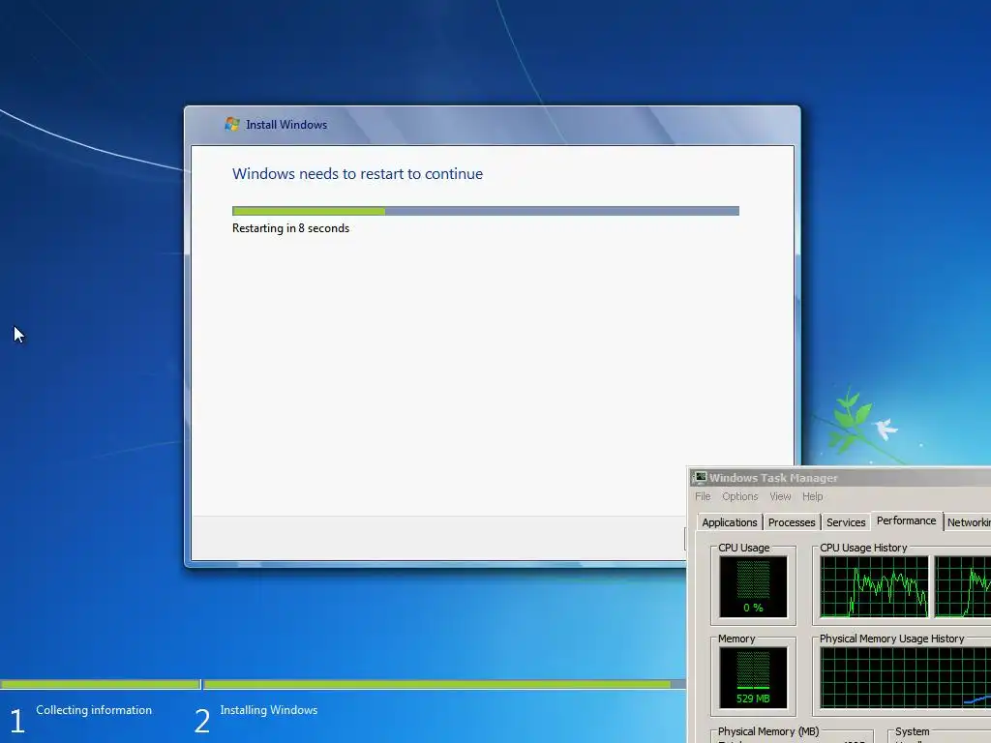Click the 'Physical Memory (MB)' group label
Image resolution: width=991 pixels, height=743 pixels.
768,731
